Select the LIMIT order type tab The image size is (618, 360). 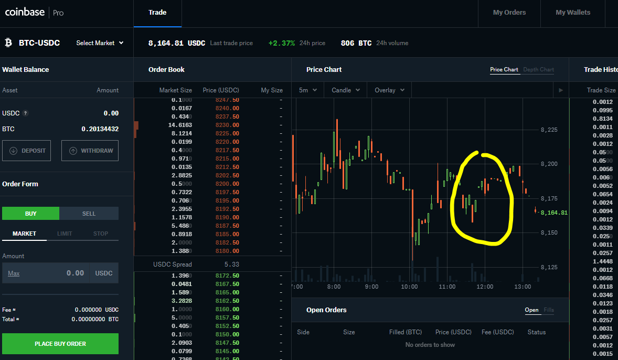65,234
